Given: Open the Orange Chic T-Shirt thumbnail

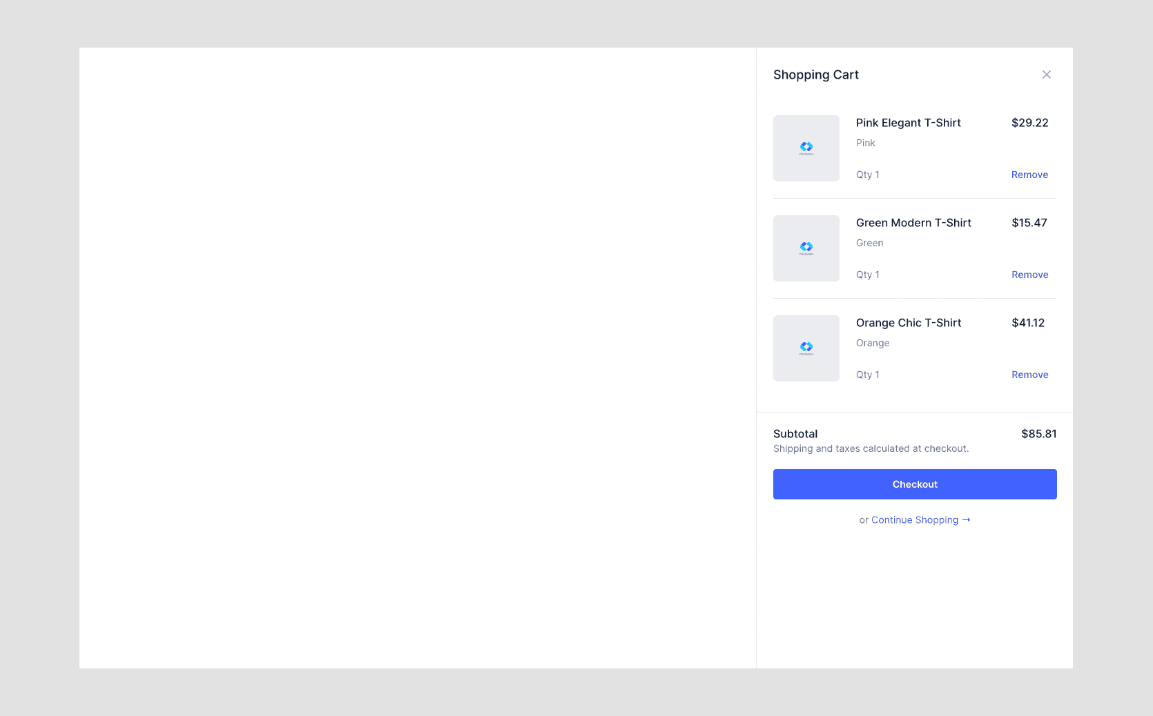Looking at the screenshot, I should pyautogui.click(x=806, y=348).
